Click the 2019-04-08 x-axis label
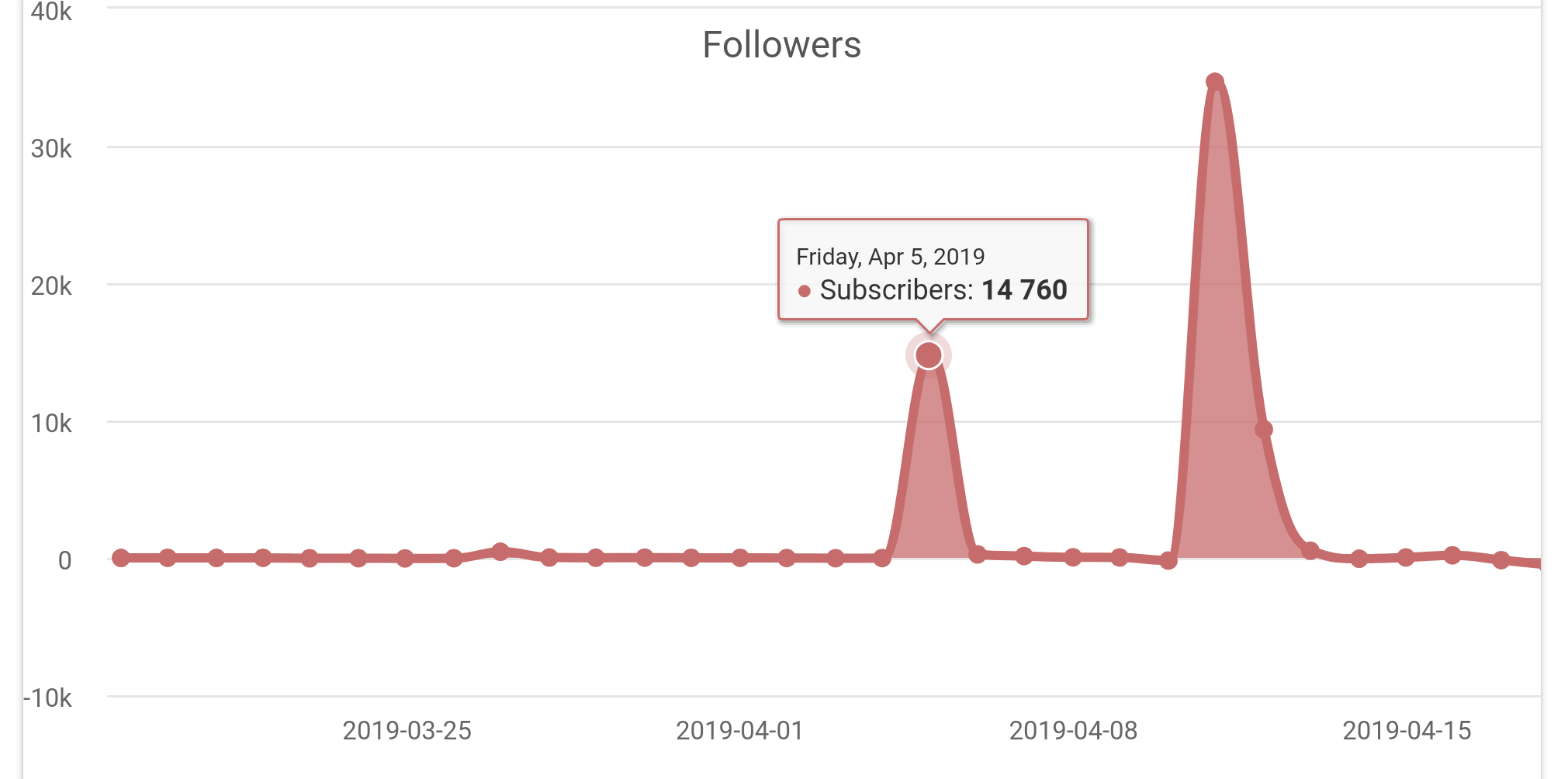This screenshot has width=1561, height=779. pos(1073,731)
